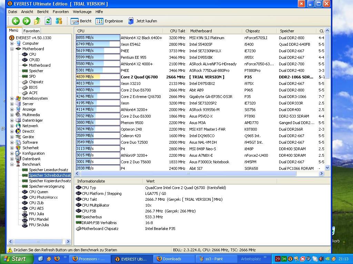Screen dimensions: 353x264
Task: Expand the Anzeige tree node
Action: [12, 109]
